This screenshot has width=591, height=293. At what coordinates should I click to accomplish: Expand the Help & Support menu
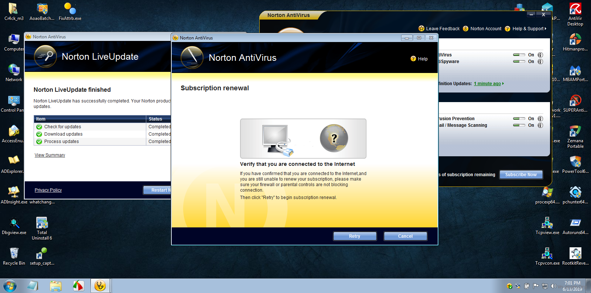(x=529, y=28)
